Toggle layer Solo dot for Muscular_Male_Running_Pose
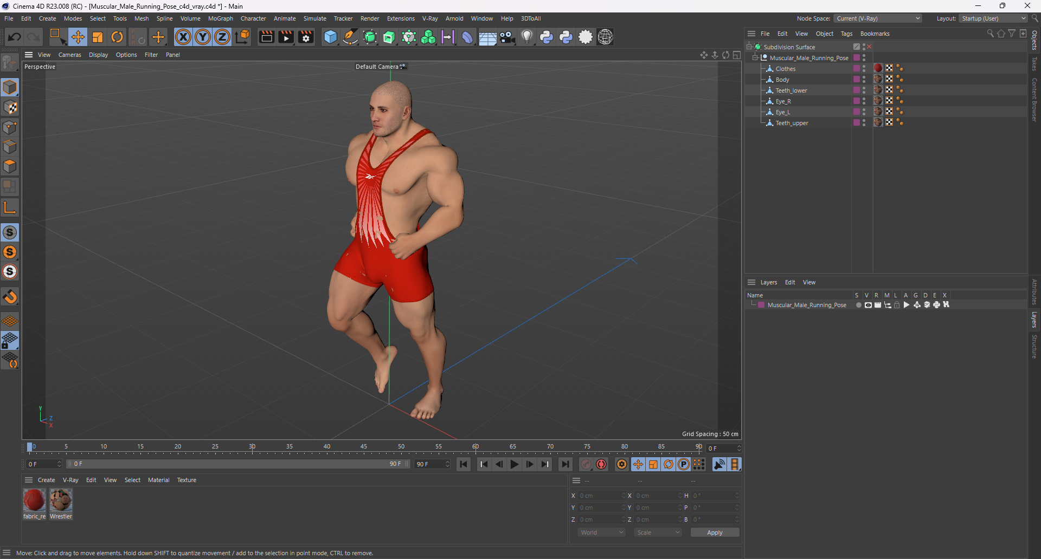Image resolution: width=1041 pixels, height=559 pixels. [x=858, y=305]
